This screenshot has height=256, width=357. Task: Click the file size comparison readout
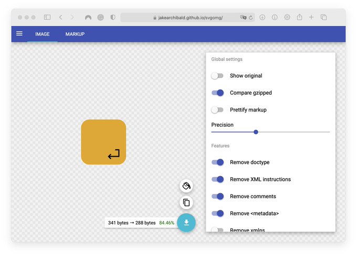coord(141,223)
